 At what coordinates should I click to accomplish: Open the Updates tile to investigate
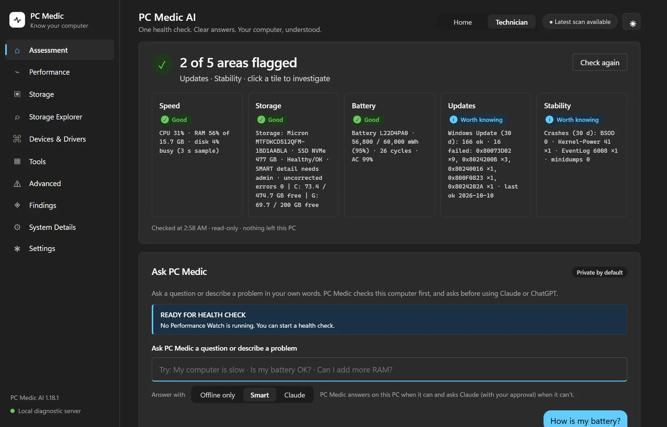pos(486,155)
